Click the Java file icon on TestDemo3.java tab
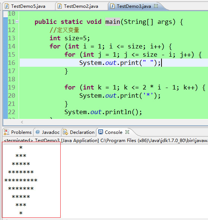The image size is (208, 220). coord(112,6)
